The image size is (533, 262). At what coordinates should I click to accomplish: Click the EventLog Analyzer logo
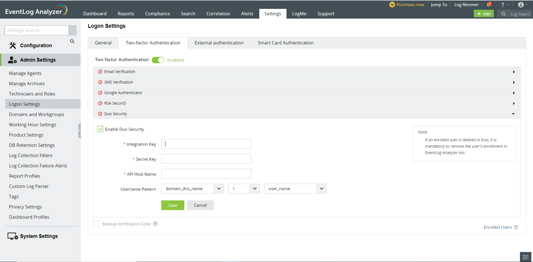(36, 10)
